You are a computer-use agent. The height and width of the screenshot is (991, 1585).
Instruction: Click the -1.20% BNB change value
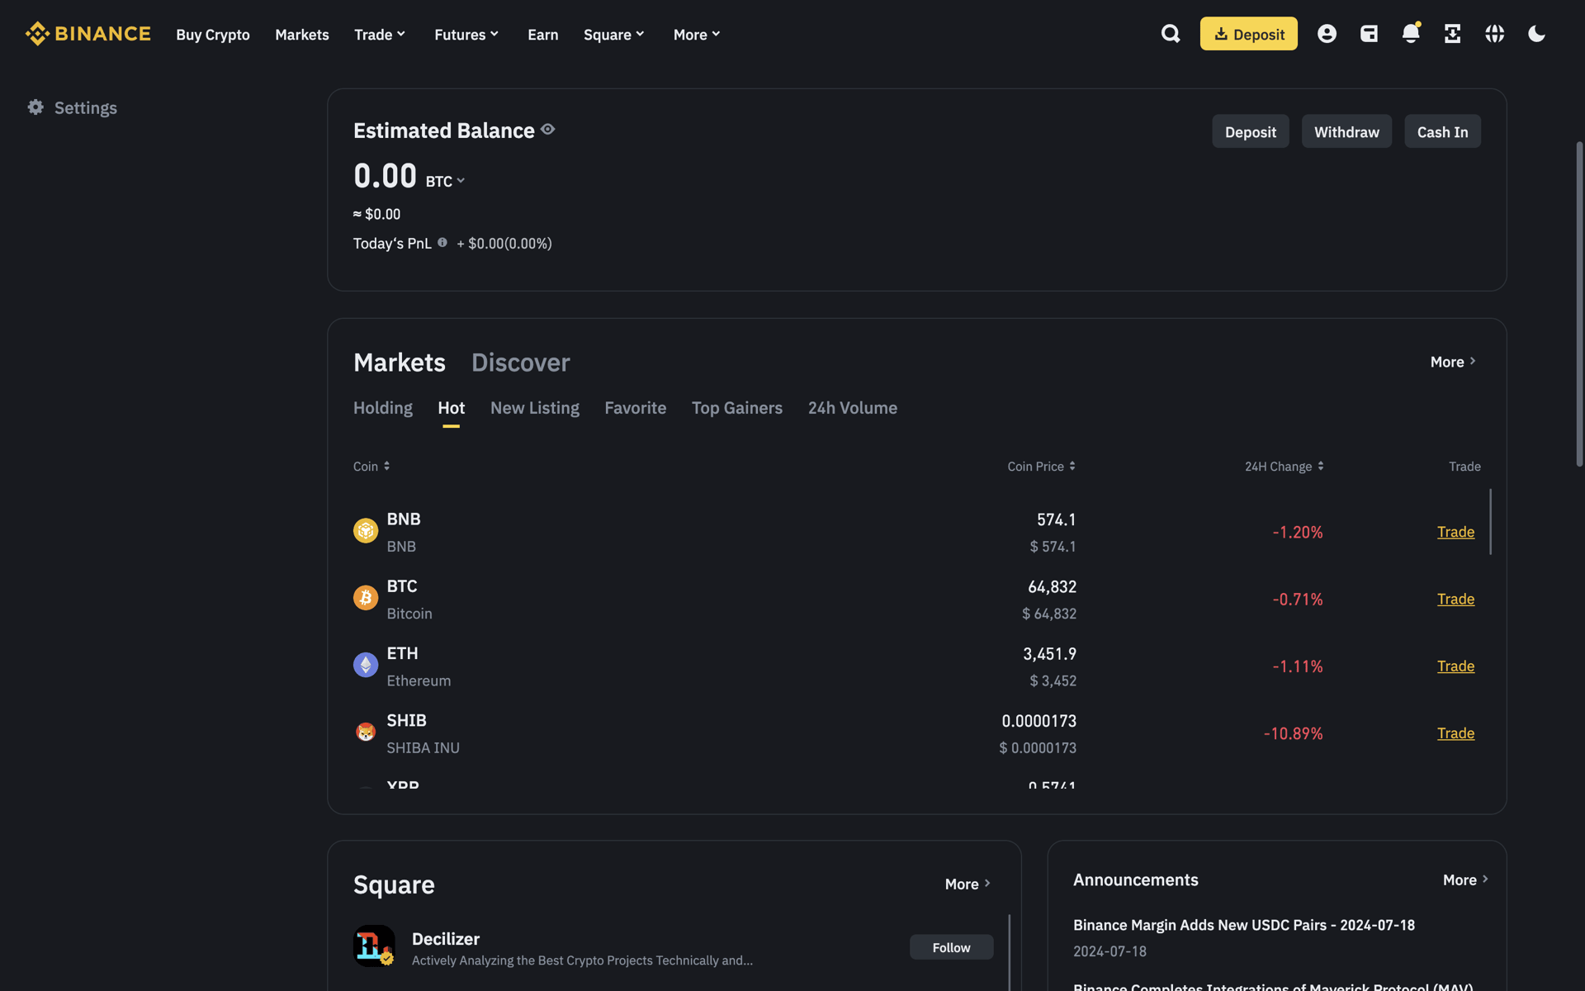click(1297, 532)
